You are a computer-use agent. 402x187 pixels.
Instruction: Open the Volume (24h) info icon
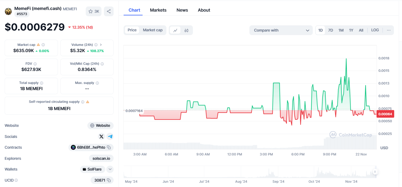coord(96,45)
